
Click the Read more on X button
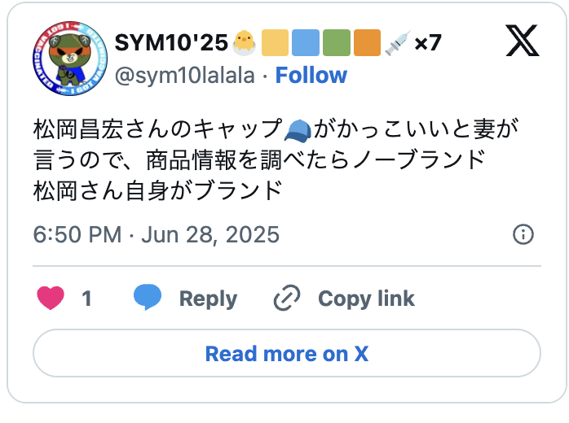click(x=286, y=354)
